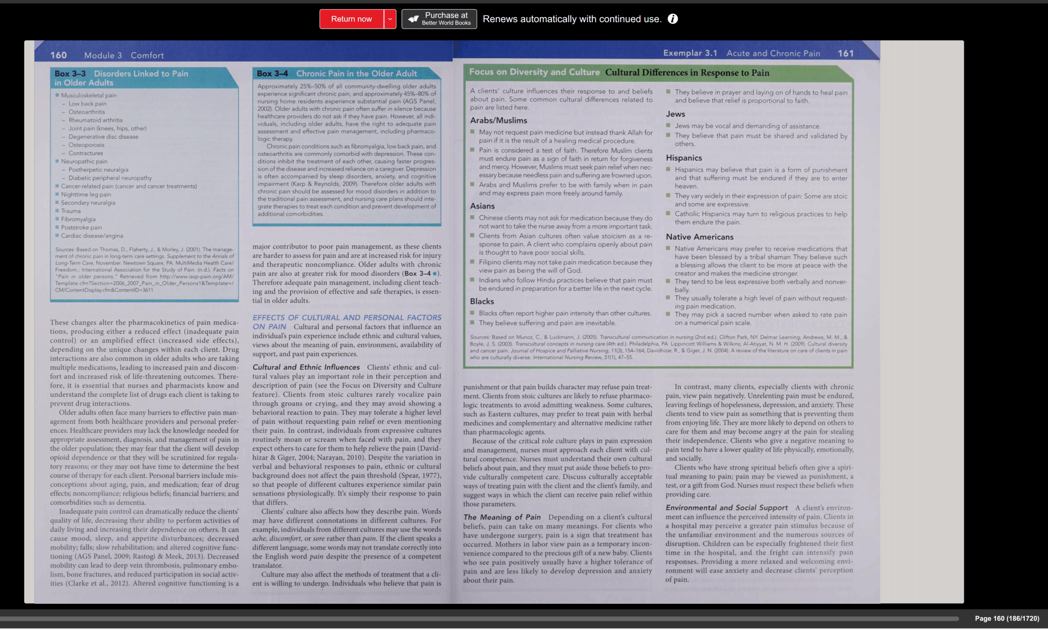Image resolution: width=1048 pixels, height=629 pixels.
Task: Click the Better World Books bird logo
Action: click(413, 19)
